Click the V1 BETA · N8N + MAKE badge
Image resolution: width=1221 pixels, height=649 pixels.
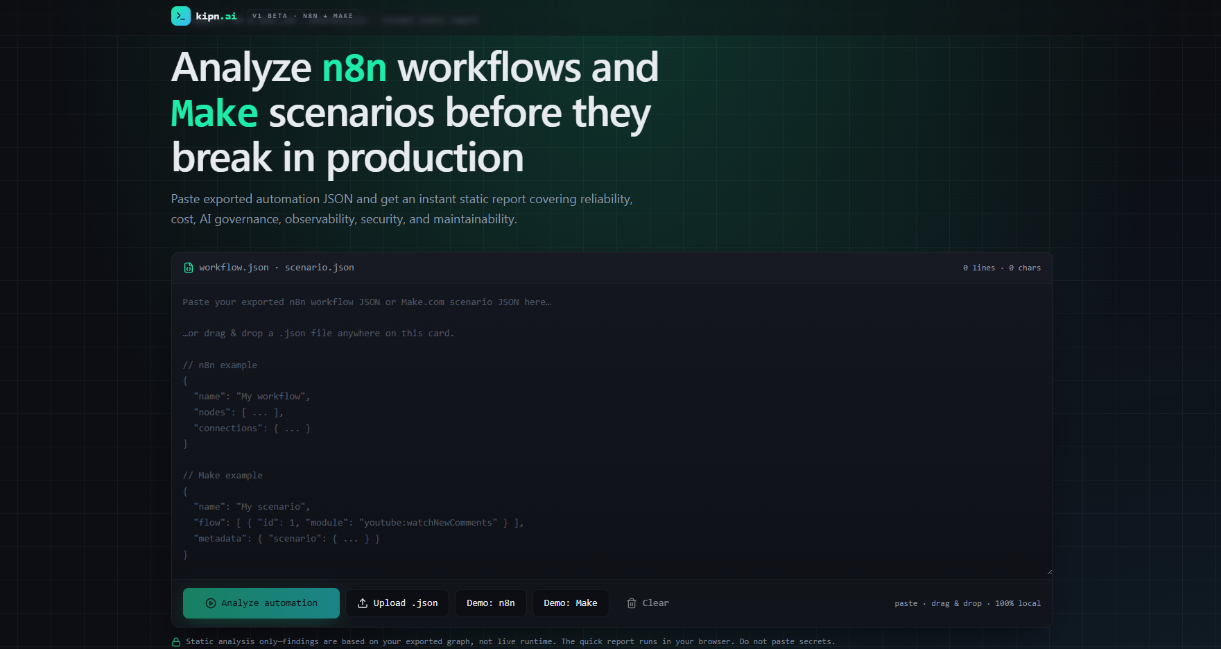(302, 16)
